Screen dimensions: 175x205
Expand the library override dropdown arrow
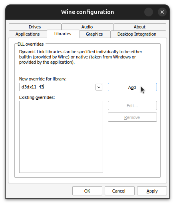point(99,87)
